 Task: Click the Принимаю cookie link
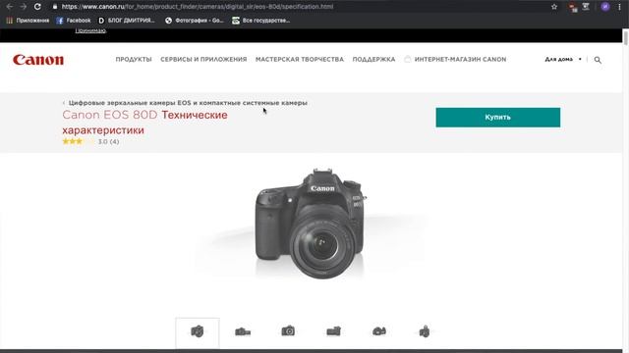click(90, 30)
